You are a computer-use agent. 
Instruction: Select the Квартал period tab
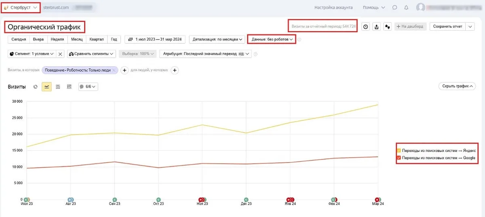coord(97,39)
